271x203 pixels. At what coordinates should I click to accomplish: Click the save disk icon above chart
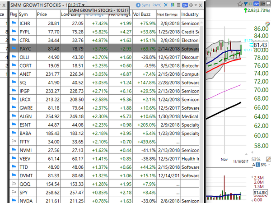pyautogui.click(x=269, y=4)
